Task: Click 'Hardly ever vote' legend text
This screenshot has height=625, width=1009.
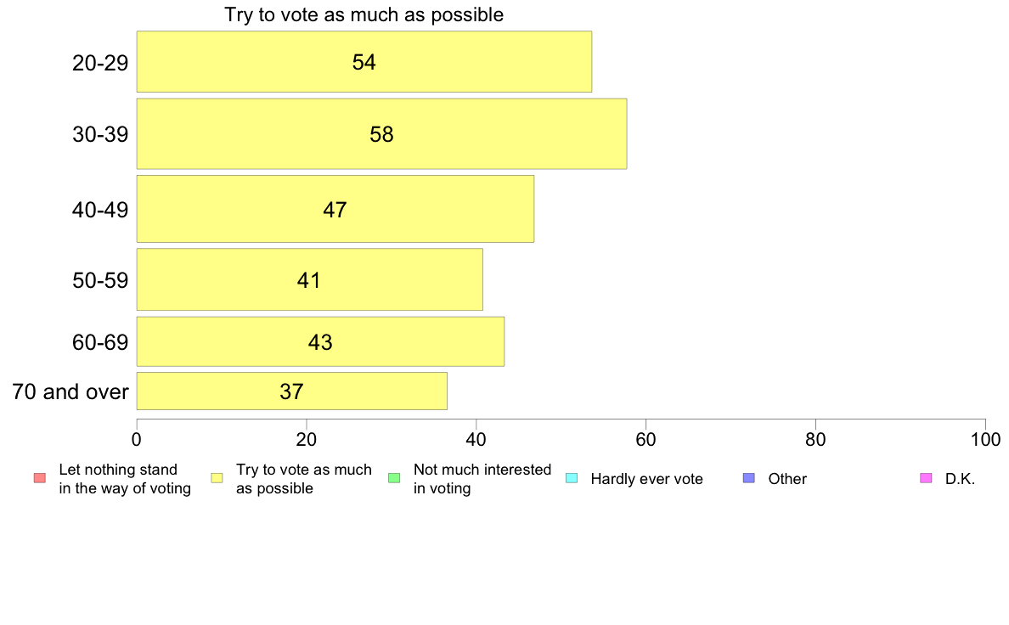Action: 646,479
